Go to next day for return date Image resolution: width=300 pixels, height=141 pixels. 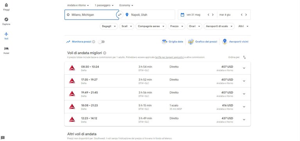(246, 15)
